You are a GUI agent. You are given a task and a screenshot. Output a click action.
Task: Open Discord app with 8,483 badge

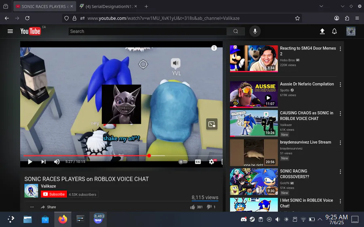tap(98, 219)
